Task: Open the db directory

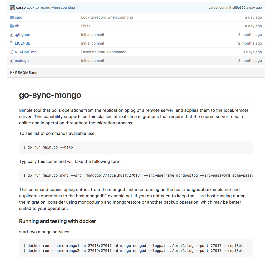Action: point(18,26)
